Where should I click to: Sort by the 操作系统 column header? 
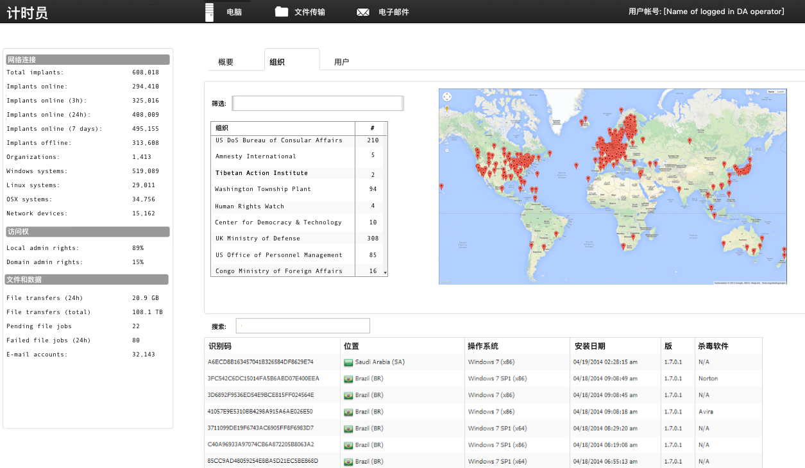click(x=517, y=346)
